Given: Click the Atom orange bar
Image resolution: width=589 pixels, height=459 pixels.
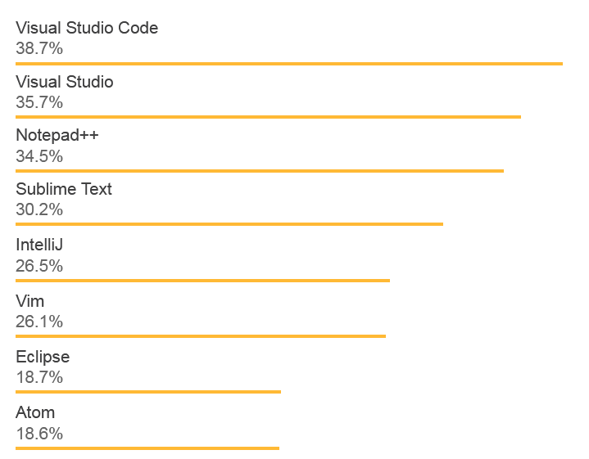Looking at the screenshot, I should [x=147, y=448].
